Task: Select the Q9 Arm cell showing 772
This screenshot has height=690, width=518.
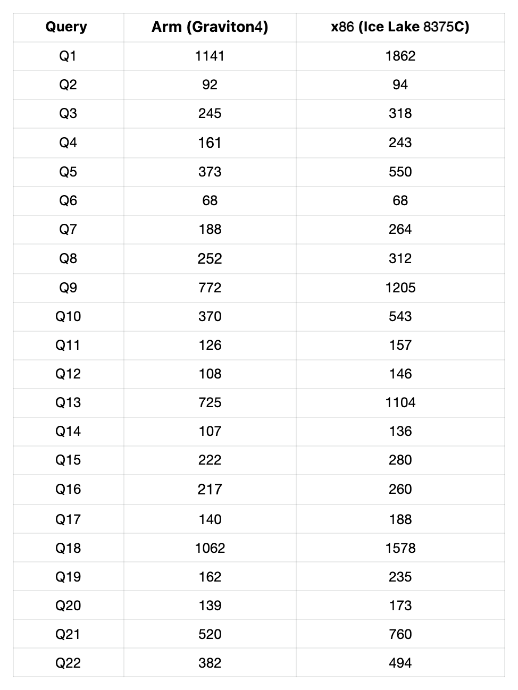Action: pyautogui.click(x=210, y=288)
